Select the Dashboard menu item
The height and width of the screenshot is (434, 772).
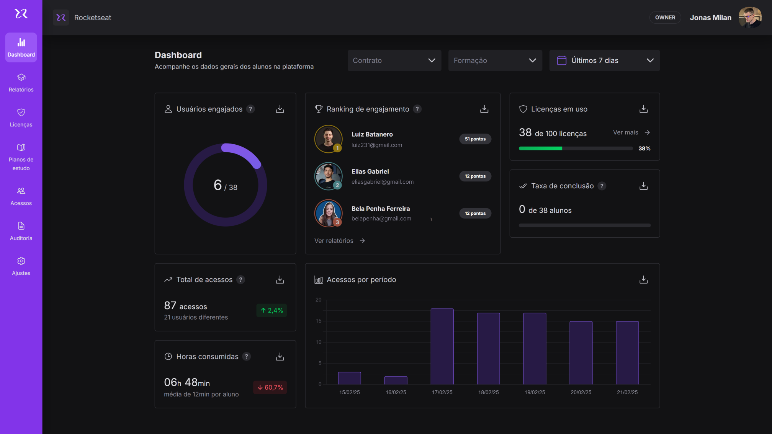[x=21, y=47]
